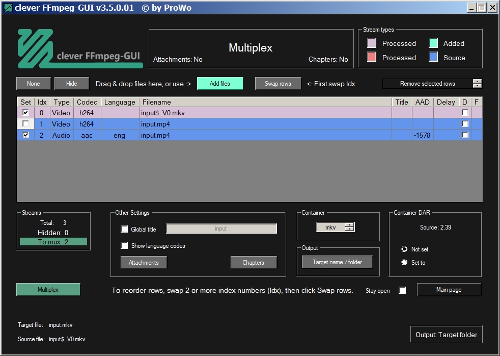Click the aac codec cell
Image resolution: width=500 pixels, height=356 pixels.
pyautogui.click(x=87, y=135)
